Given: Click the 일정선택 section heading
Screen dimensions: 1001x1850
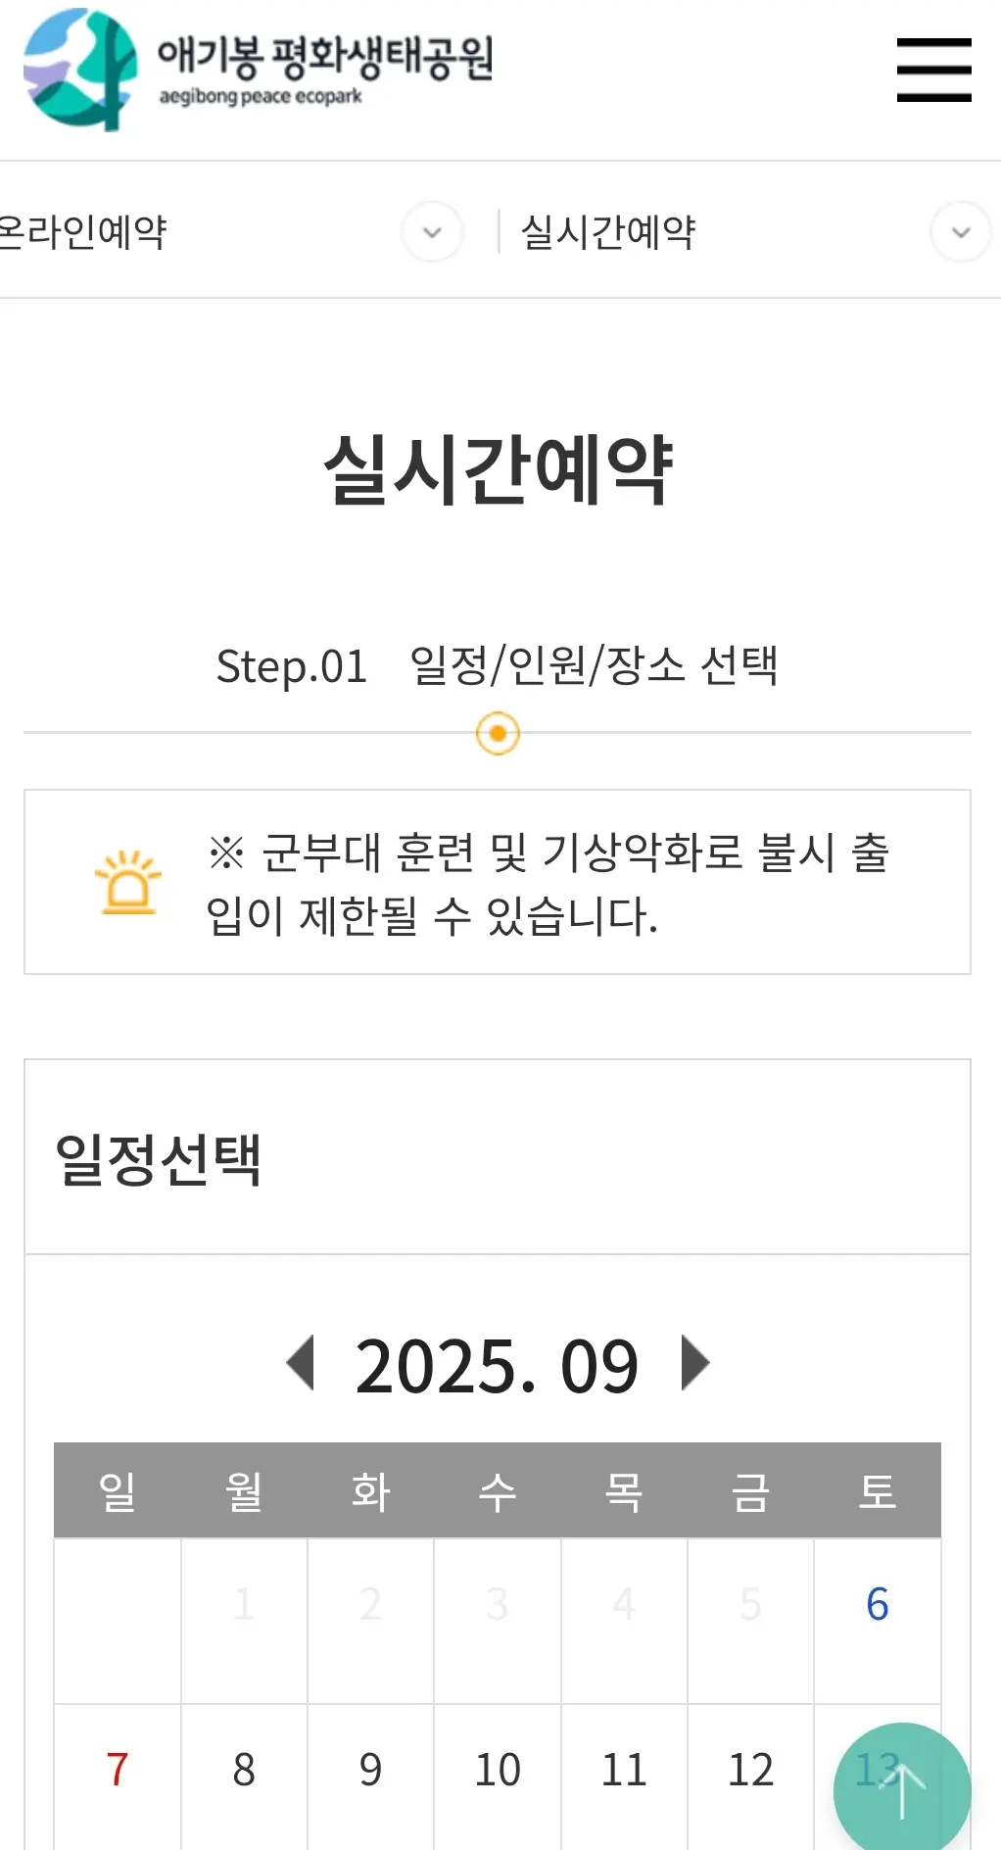Looking at the screenshot, I should (x=160, y=1161).
